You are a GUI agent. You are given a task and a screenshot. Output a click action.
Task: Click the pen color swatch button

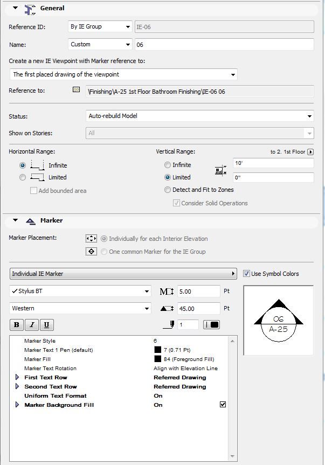click(211, 325)
